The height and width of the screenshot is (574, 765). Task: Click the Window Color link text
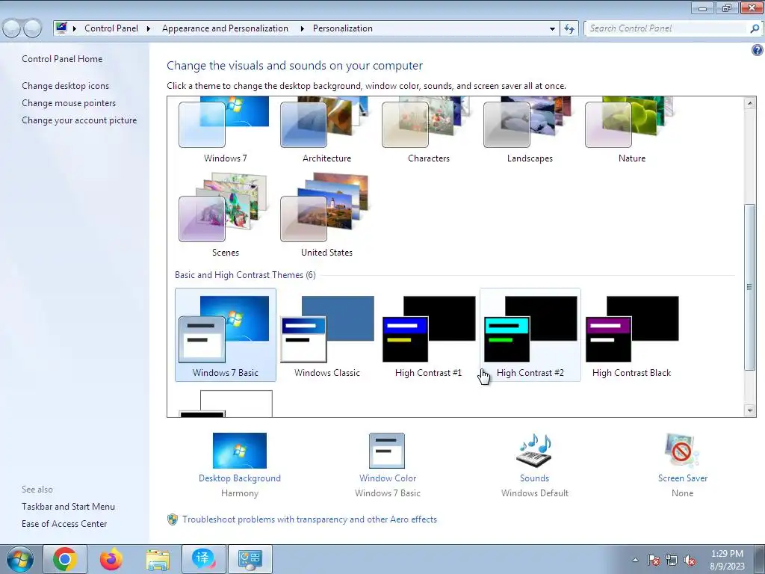point(388,478)
